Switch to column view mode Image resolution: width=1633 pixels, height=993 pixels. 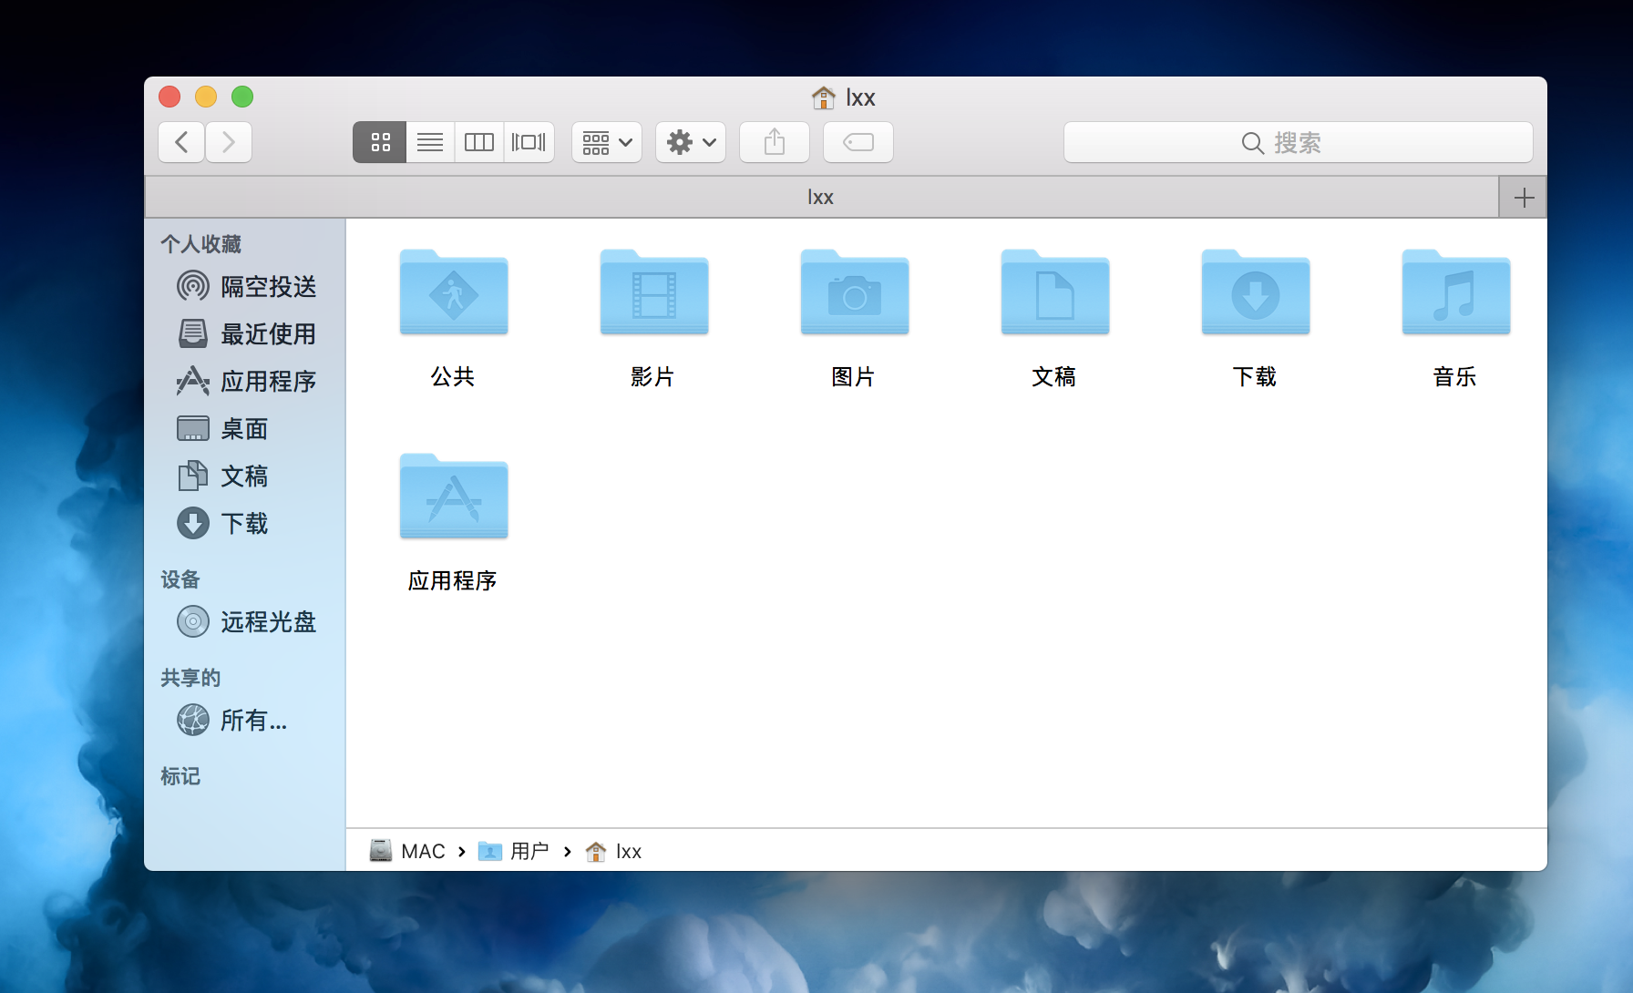tap(479, 142)
